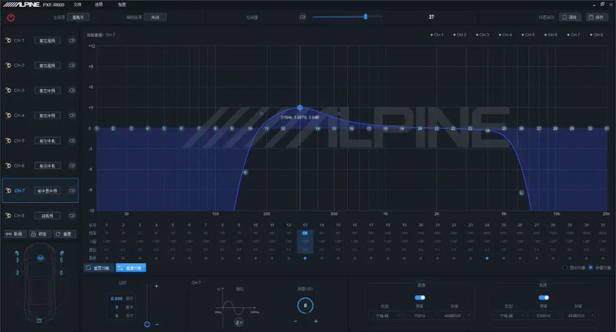Mute the CH-2 speaker icon
This screenshot has width=616, height=332.
[x=72, y=65]
